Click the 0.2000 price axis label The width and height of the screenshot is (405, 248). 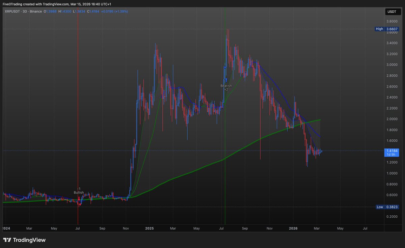click(x=392, y=217)
